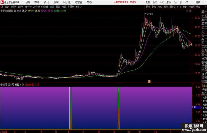Click the 画线 drawing tool button

tap(173, 7)
